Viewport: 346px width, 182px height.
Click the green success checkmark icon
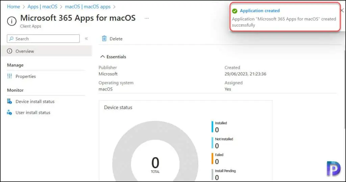click(234, 11)
